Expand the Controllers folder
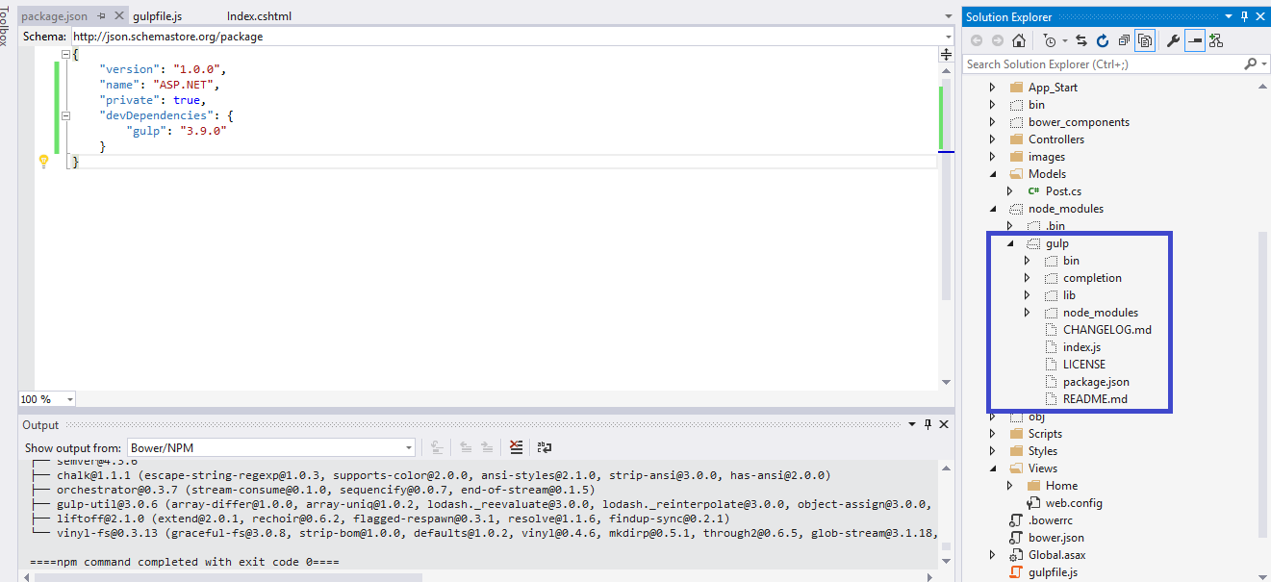 coord(993,139)
